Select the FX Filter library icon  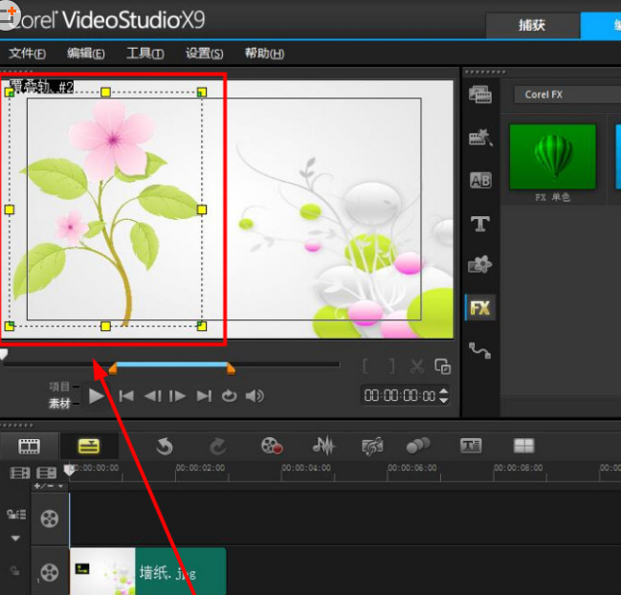(480, 308)
